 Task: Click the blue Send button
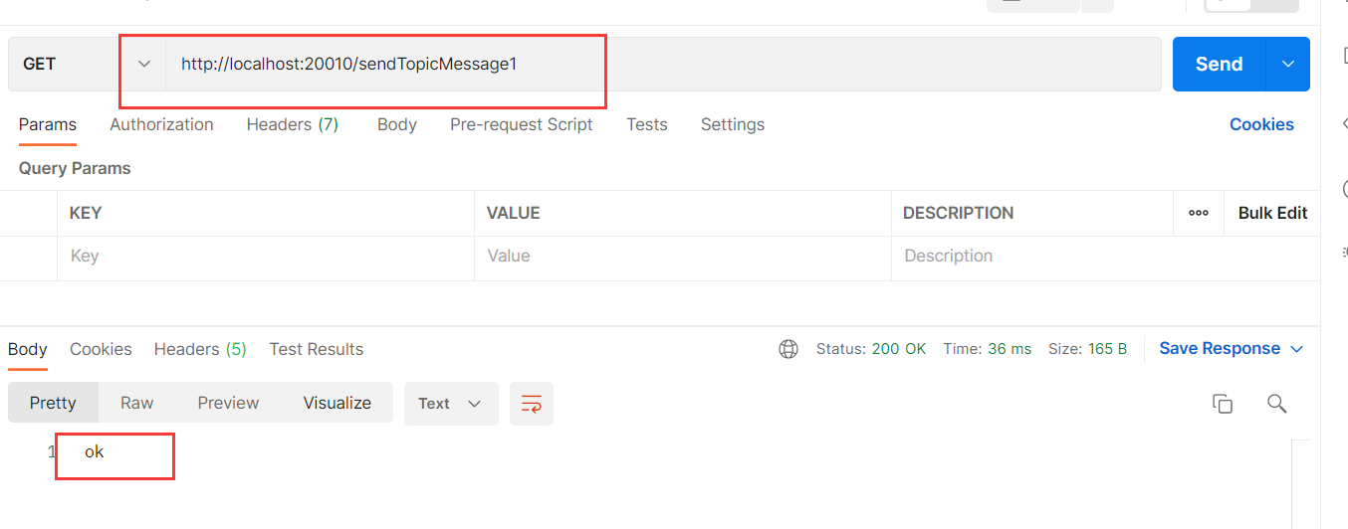1219,64
